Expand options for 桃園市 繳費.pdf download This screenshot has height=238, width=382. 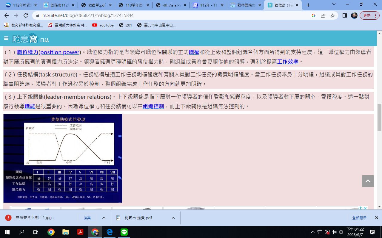coord(173,218)
